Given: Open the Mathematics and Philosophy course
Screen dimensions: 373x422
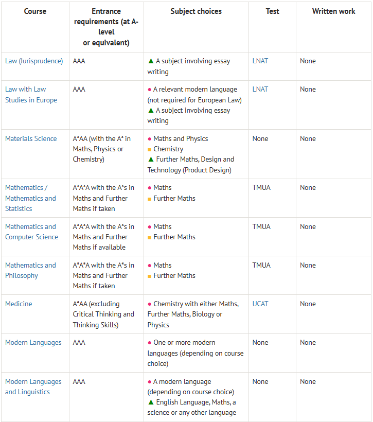Looking at the screenshot, I should [x=30, y=270].
